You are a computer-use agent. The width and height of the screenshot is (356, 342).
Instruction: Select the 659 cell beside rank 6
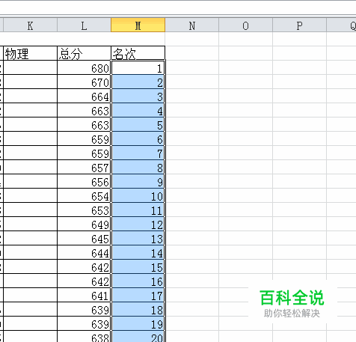point(84,138)
